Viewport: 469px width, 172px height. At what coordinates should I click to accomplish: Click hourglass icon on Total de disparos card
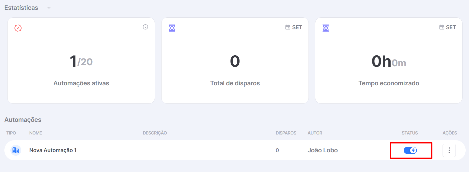click(172, 28)
